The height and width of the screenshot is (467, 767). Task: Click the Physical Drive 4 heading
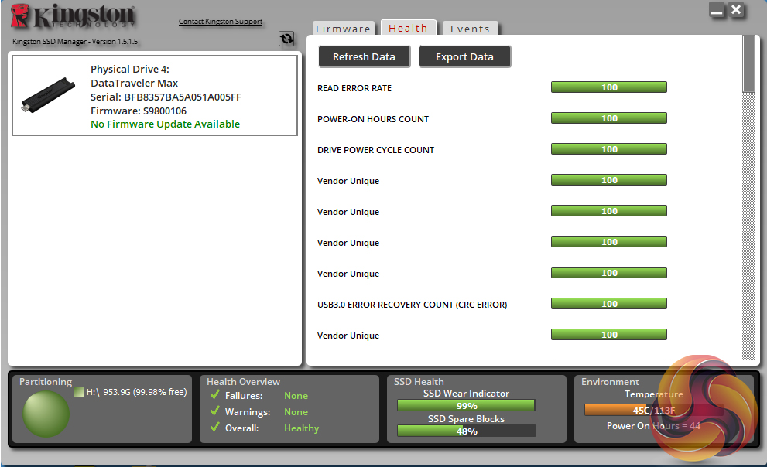point(129,70)
